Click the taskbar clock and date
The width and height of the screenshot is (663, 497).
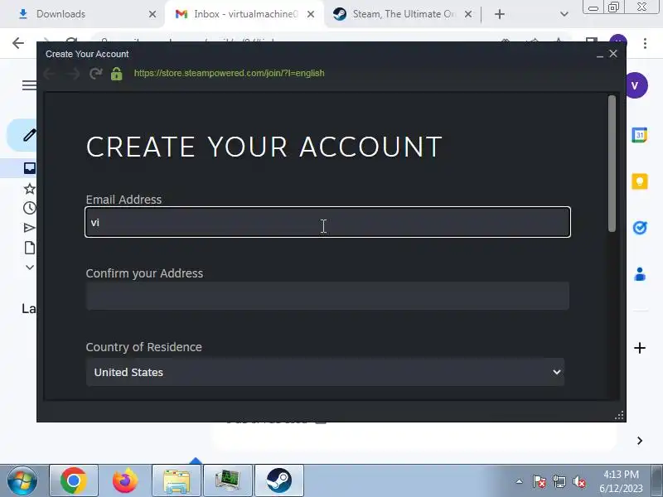[x=621, y=481]
